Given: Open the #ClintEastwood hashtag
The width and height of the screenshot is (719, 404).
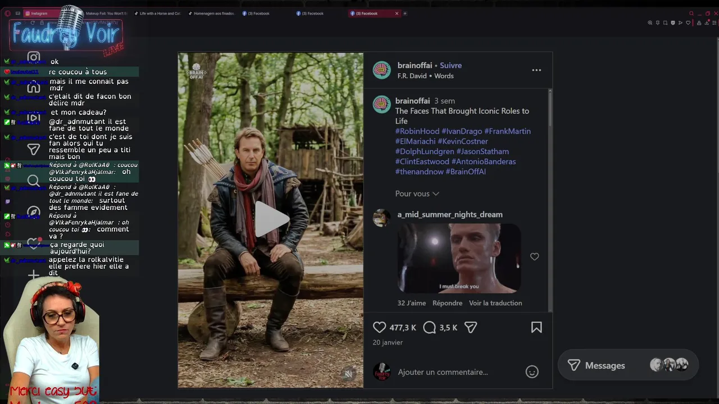Looking at the screenshot, I should [x=422, y=162].
